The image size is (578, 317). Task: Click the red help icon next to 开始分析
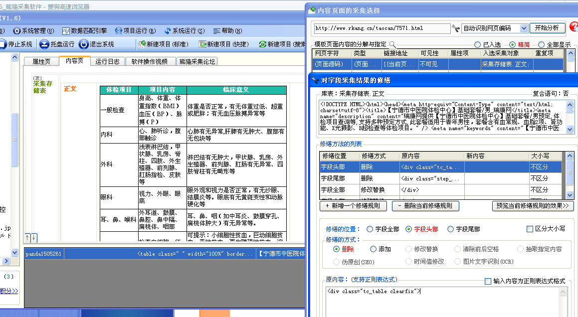[x=574, y=27]
